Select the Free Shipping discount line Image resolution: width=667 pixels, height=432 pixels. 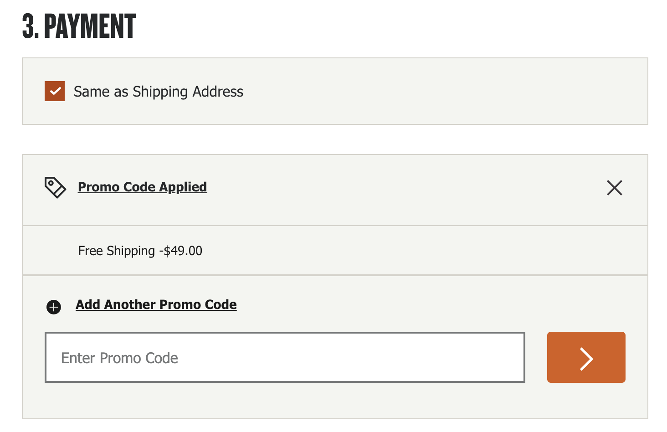140,251
